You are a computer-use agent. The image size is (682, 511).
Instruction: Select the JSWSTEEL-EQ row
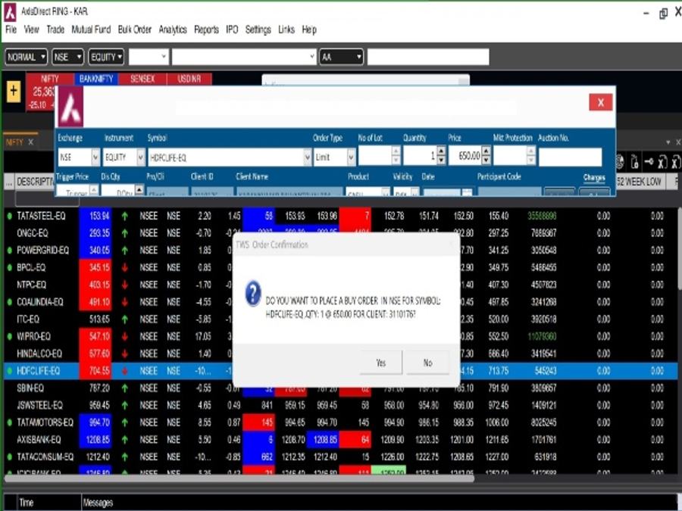point(341,406)
